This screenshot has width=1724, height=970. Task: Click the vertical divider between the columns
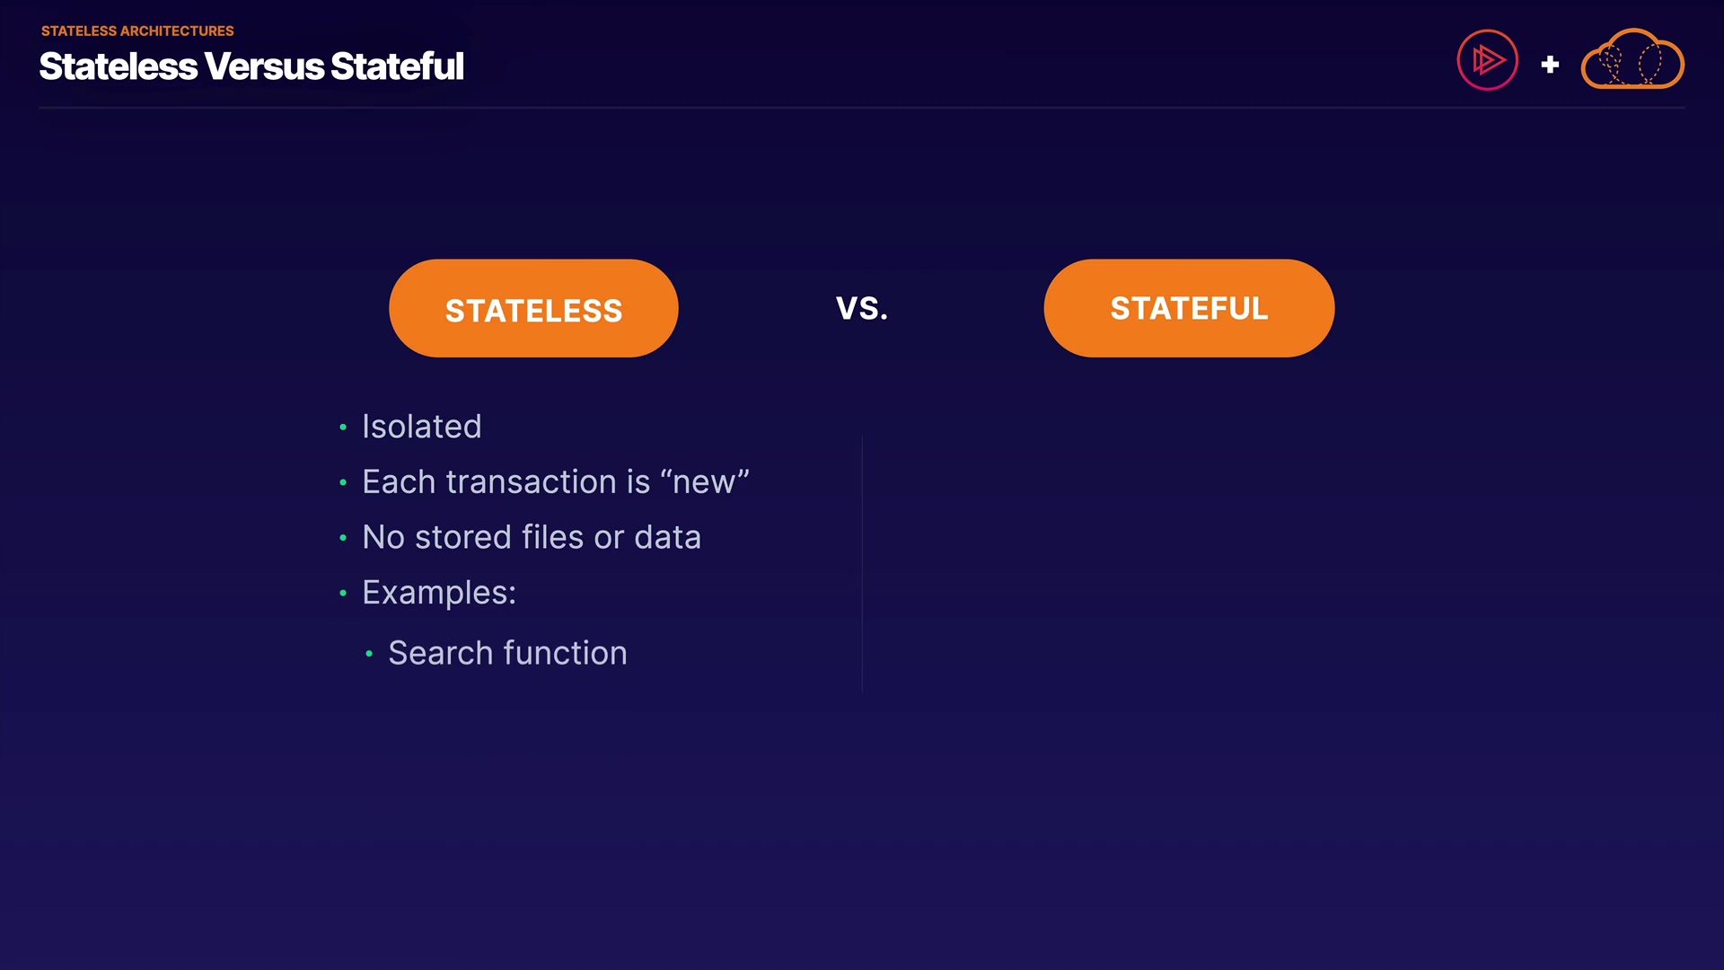pyautogui.click(x=862, y=564)
